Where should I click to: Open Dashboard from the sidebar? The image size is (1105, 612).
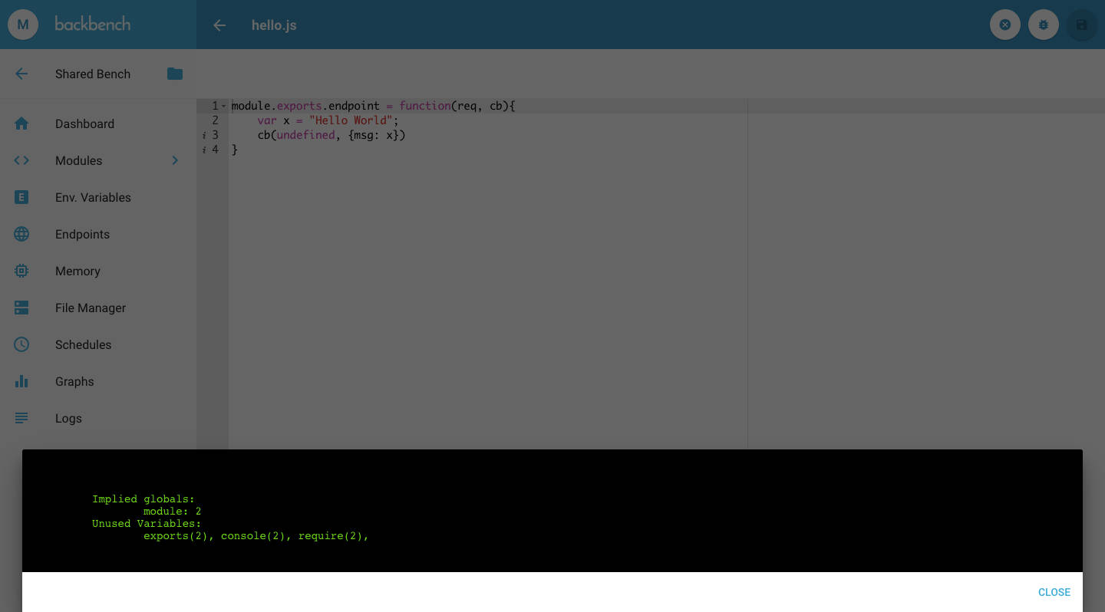(x=84, y=123)
